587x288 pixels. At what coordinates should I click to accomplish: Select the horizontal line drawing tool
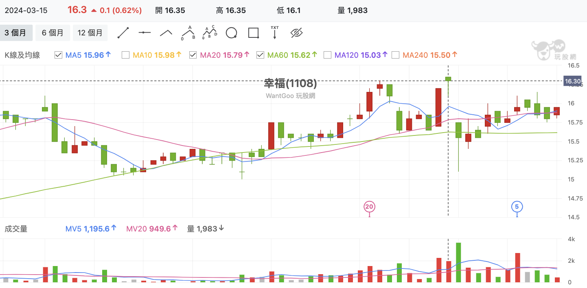(x=145, y=33)
